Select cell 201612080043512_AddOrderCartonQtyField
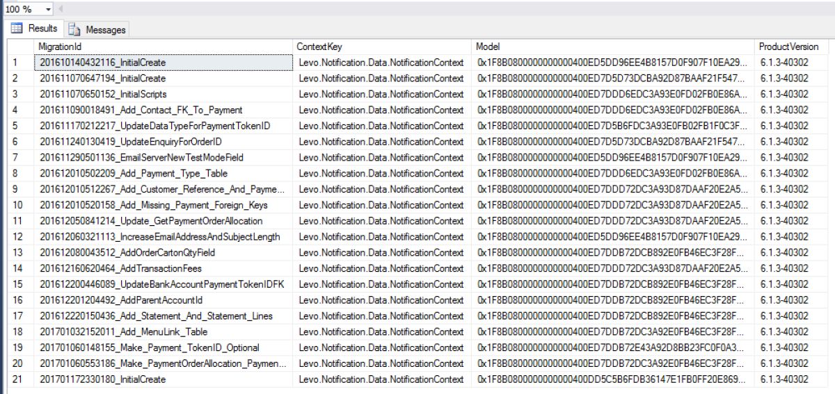This screenshot has height=394, width=835. point(164,252)
